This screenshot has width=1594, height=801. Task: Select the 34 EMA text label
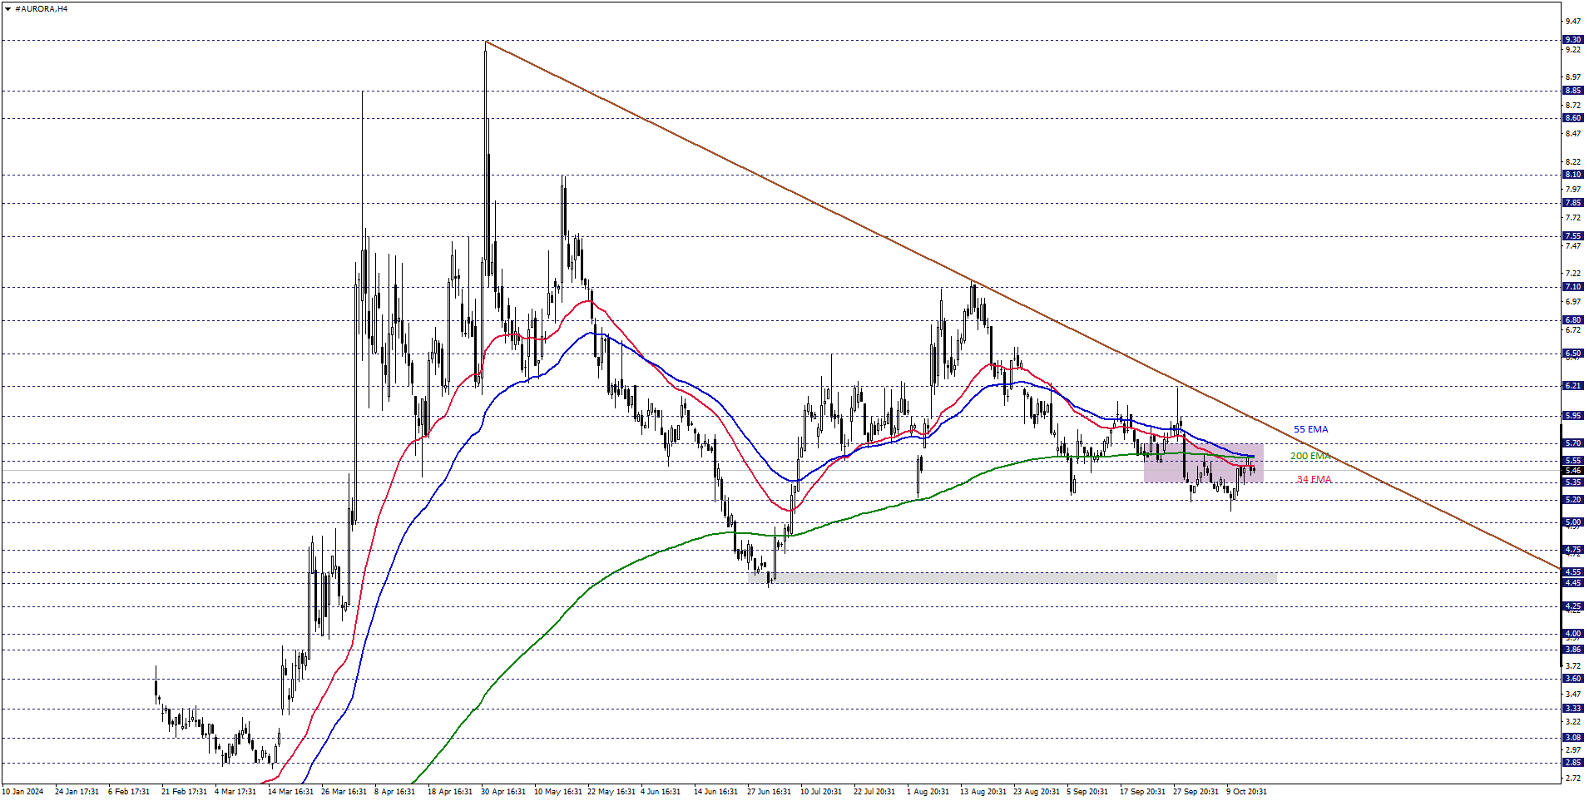pyautogui.click(x=1314, y=479)
